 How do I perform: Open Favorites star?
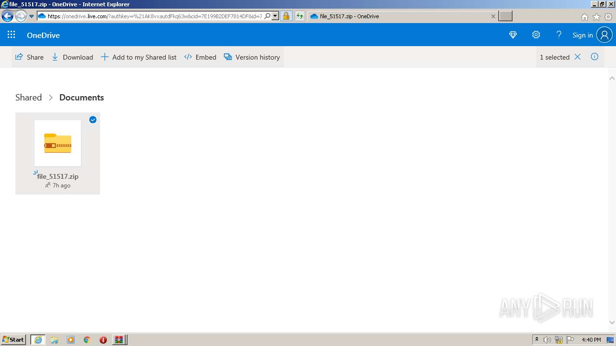coord(597,17)
